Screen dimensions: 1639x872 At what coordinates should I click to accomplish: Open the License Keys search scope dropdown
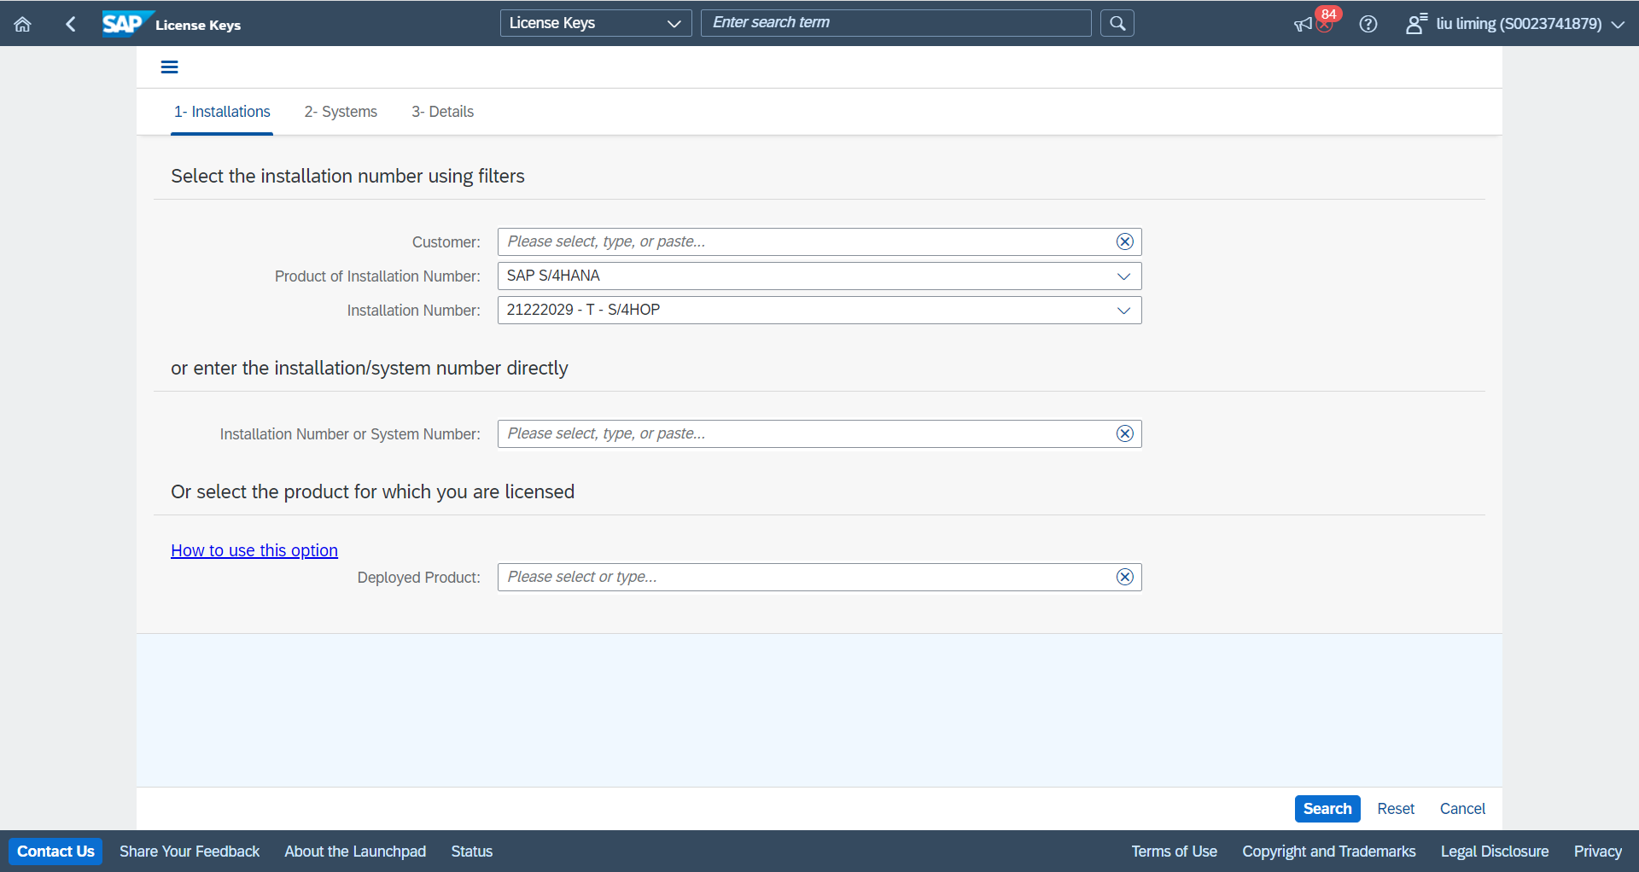point(596,23)
